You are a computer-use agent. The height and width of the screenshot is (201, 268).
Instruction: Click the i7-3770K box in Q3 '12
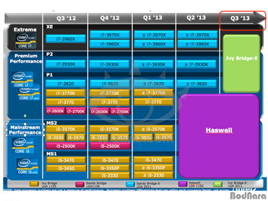tap(66, 93)
